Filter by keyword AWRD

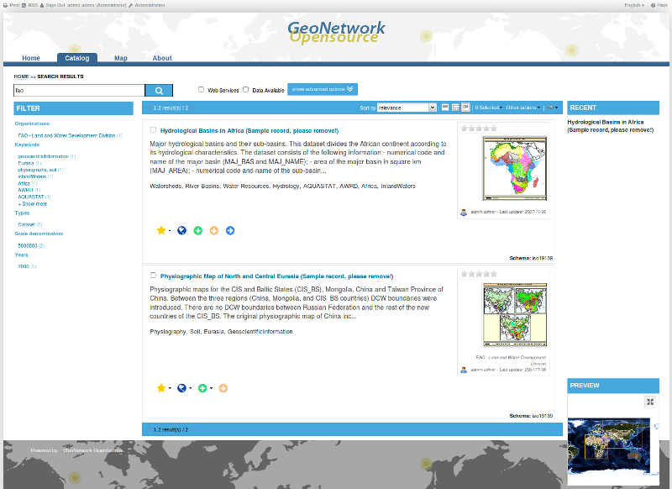click(25, 190)
